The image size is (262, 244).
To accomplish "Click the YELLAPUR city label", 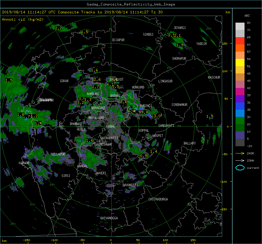I will [x=58, y=154].
